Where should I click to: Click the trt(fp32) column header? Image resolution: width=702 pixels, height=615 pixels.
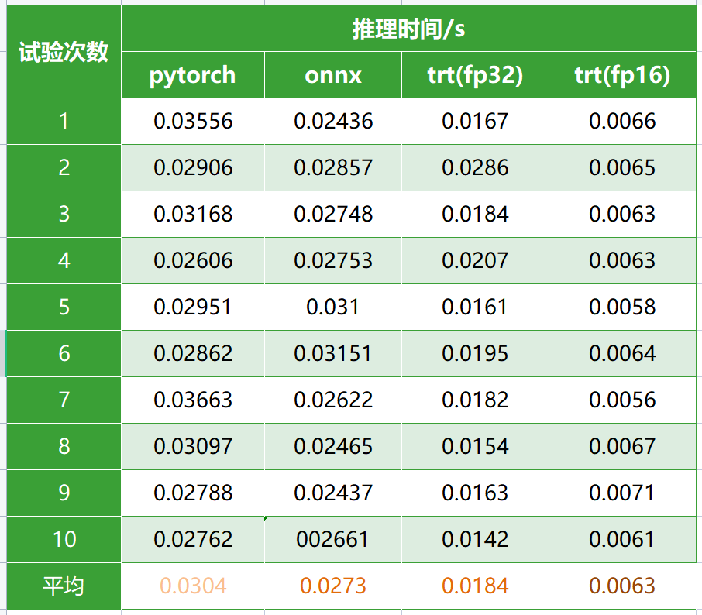pyautogui.click(x=475, y=75)
